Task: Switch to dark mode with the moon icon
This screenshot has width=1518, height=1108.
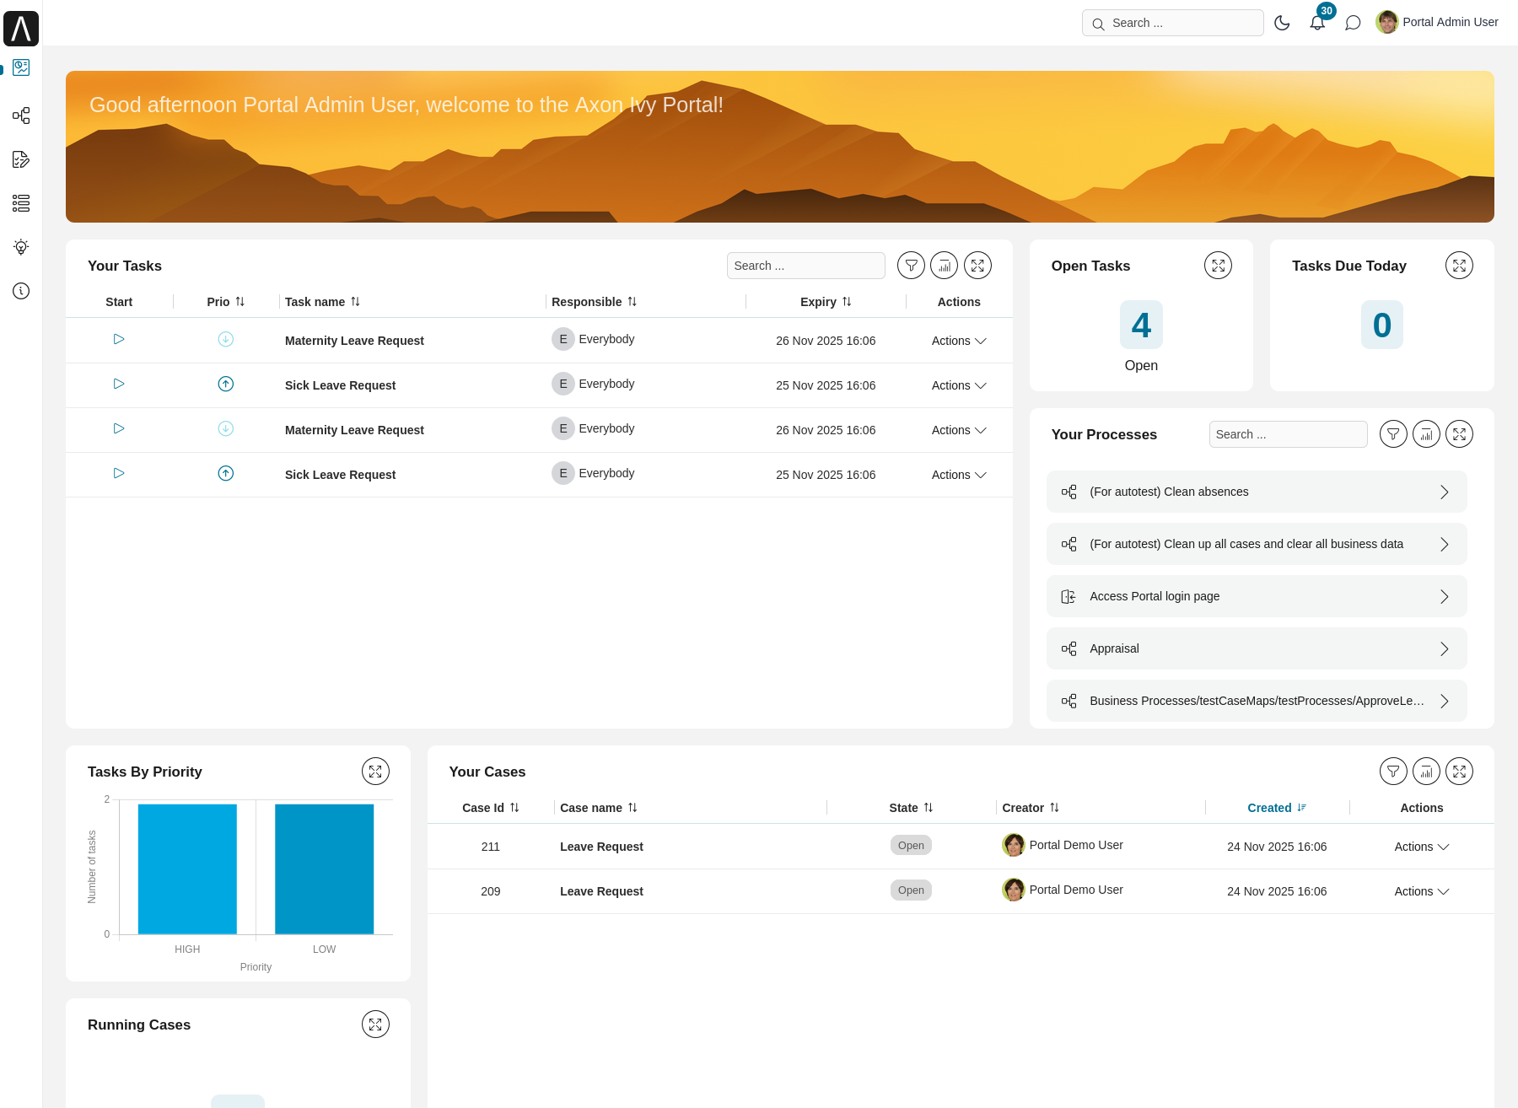Action: click(1282, 23)
